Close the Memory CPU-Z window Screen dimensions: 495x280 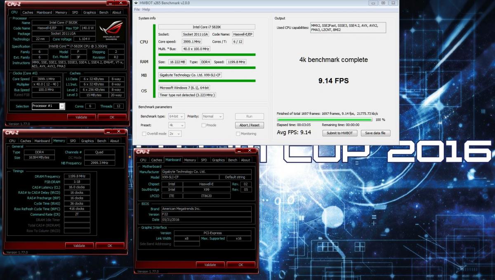pyautogui.click(x=119, y=131)
